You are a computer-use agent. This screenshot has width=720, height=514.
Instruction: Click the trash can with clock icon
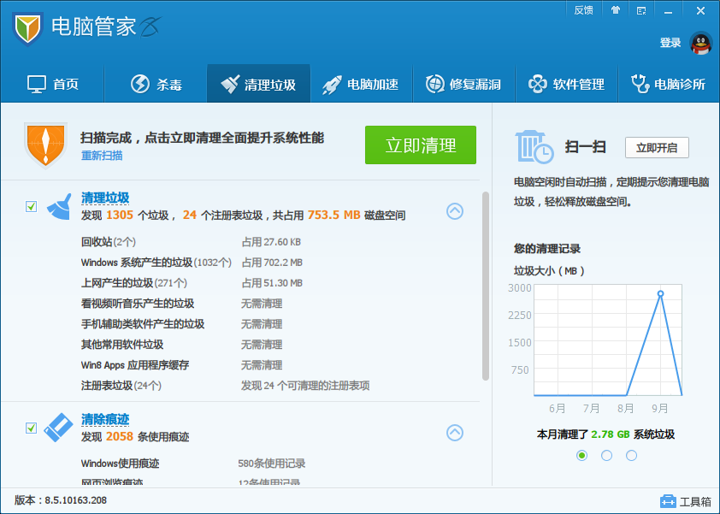pos(534,145)
